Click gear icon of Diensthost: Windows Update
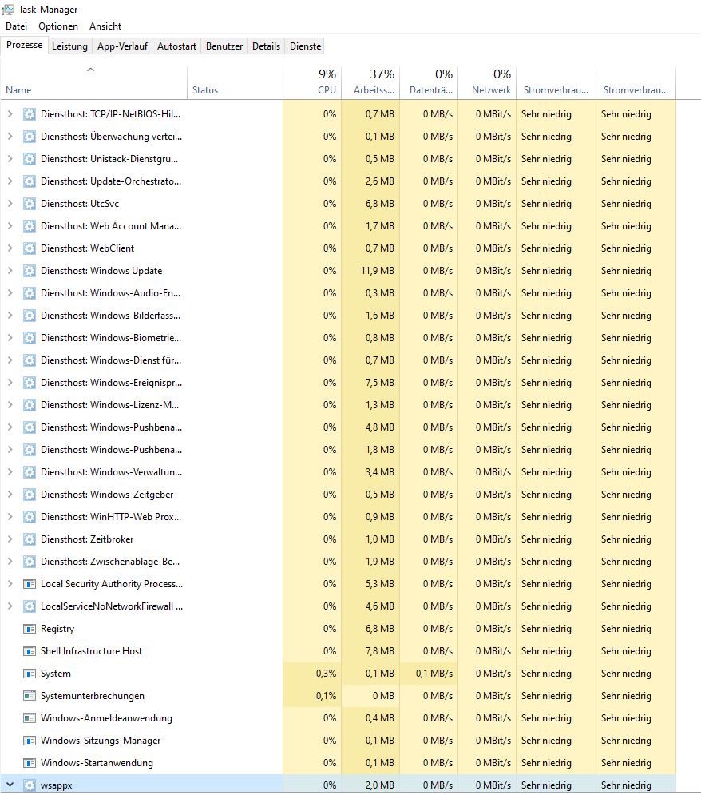This screenshot has width=701, height=795. coord(30,271)
